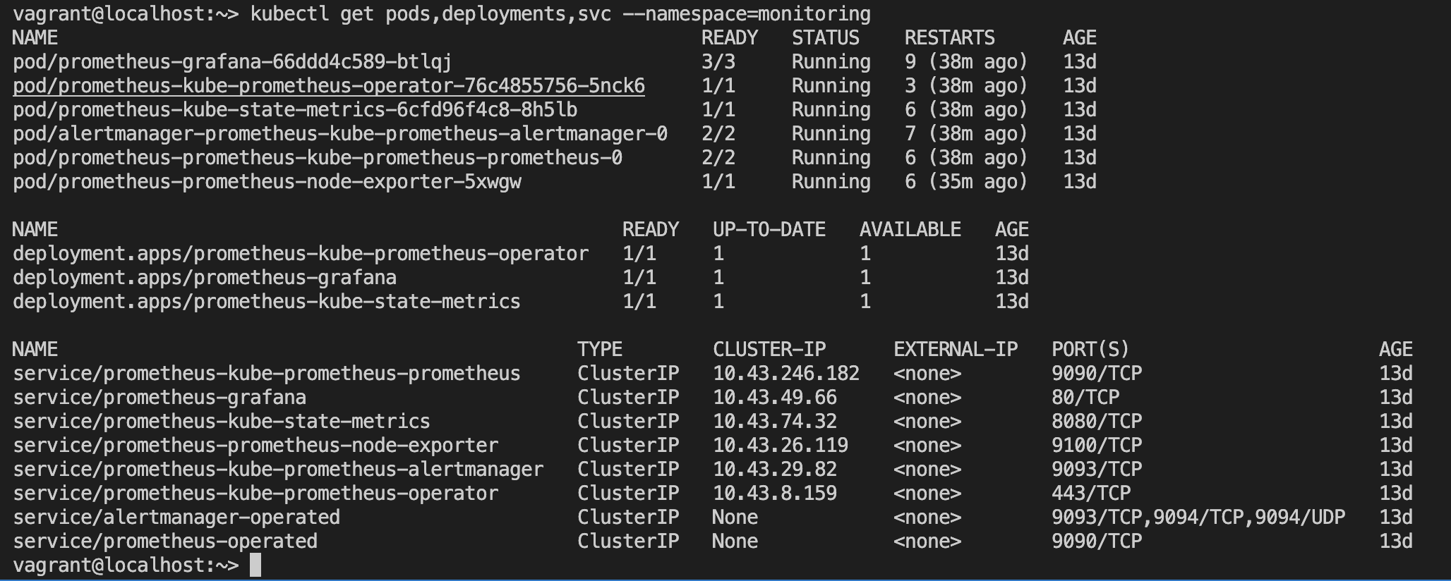Click port value 8080/TCP
1451x581 pixels.
1097,422
